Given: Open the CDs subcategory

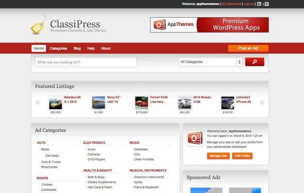Looking at the screenshot, I should pos(137,154).
